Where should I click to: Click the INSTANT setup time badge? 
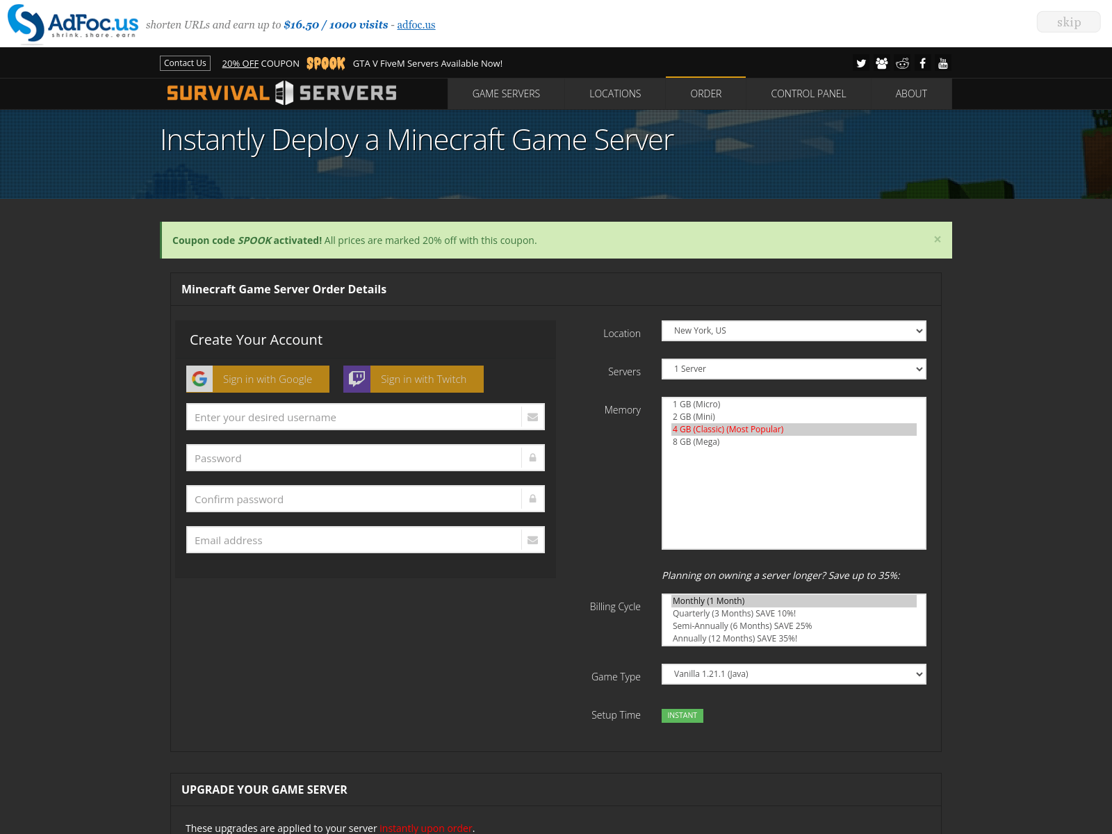tap(682, 716)
